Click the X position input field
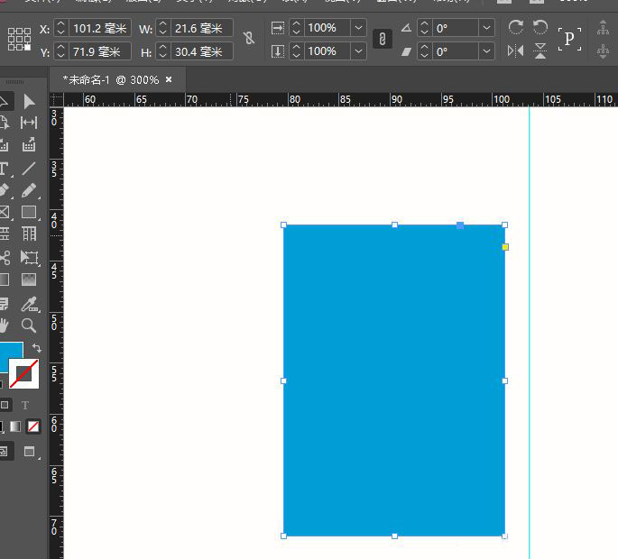The width and height of the screenshot is (618, 559). click(x=98, y=28)
